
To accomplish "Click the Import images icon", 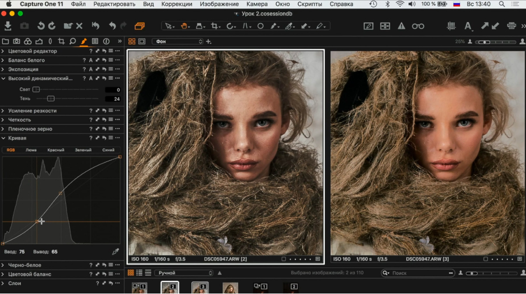I will pyautogui.click(x=8, y=26).
